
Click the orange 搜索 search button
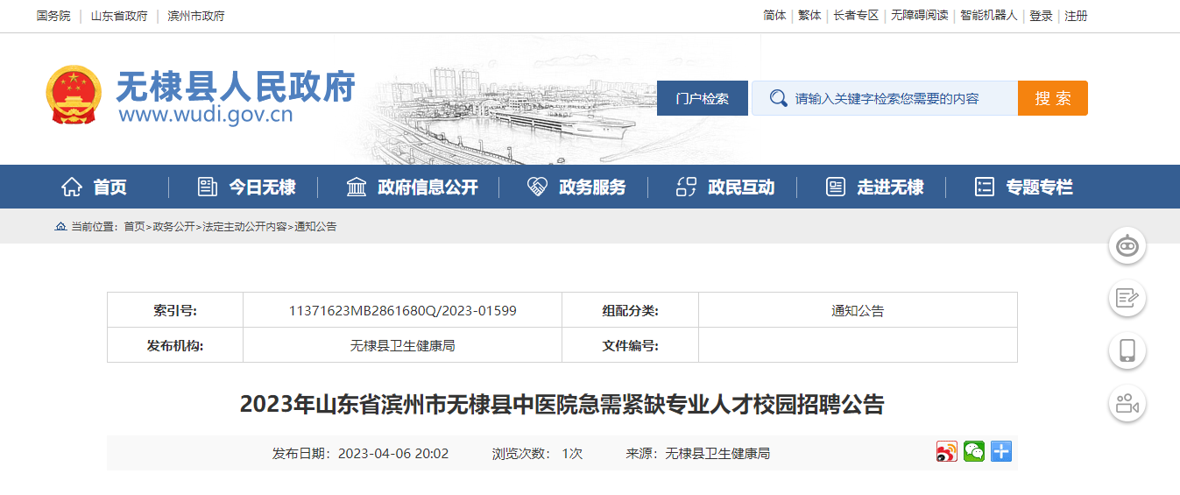1052,98
